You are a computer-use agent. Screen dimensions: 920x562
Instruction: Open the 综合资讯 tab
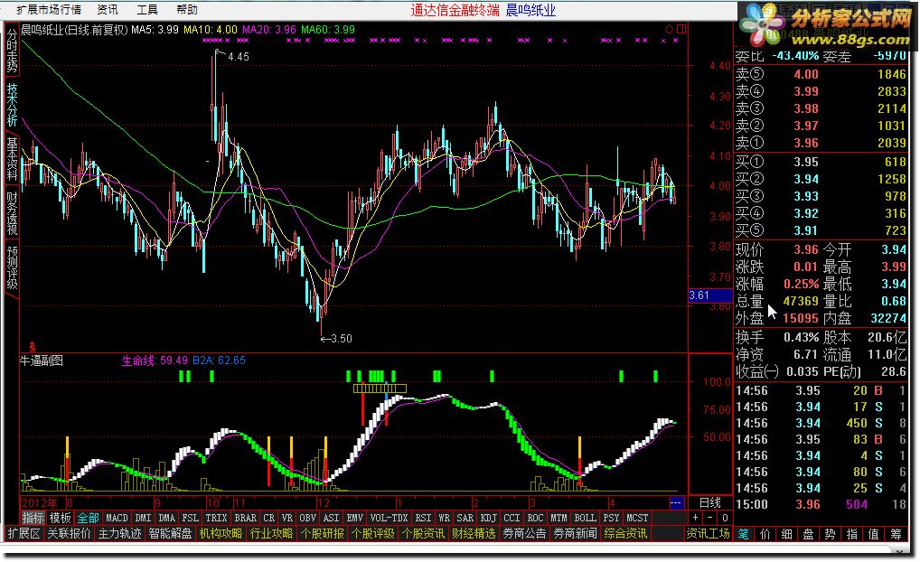pyautogui.click(x=625, y=533)
